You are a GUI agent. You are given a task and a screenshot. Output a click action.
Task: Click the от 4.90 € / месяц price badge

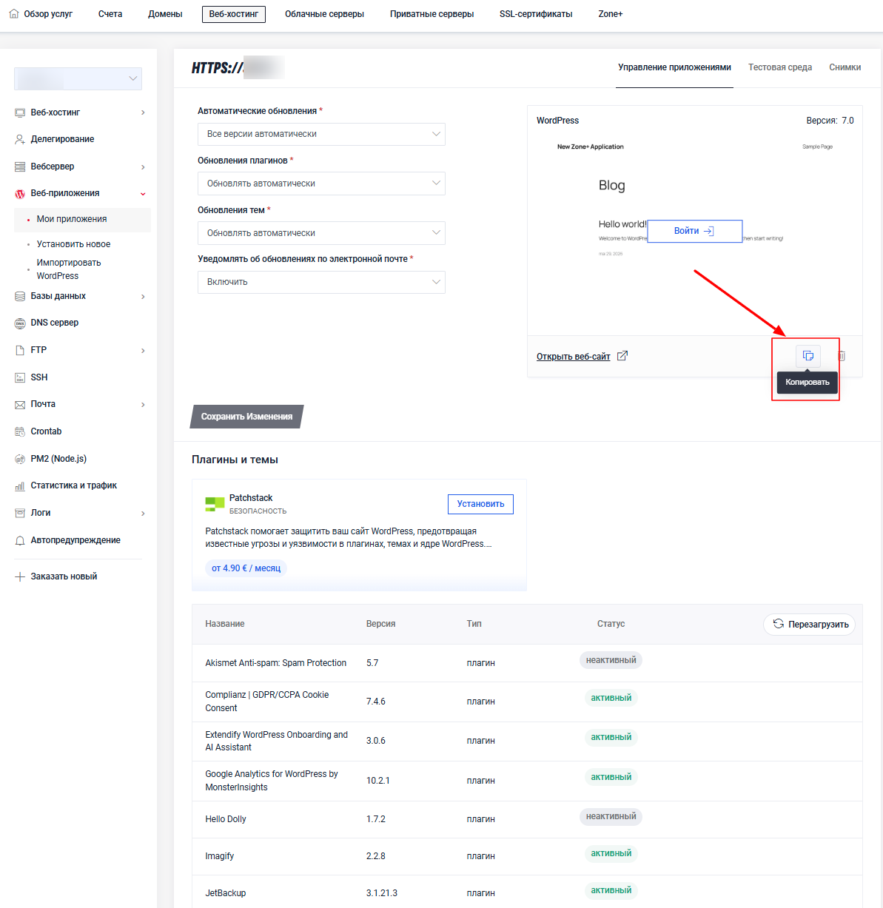click(246, 568)
